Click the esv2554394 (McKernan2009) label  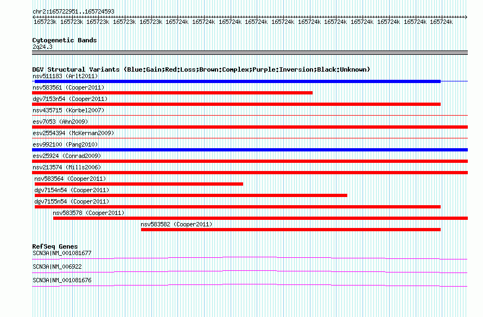coord(73,133)
